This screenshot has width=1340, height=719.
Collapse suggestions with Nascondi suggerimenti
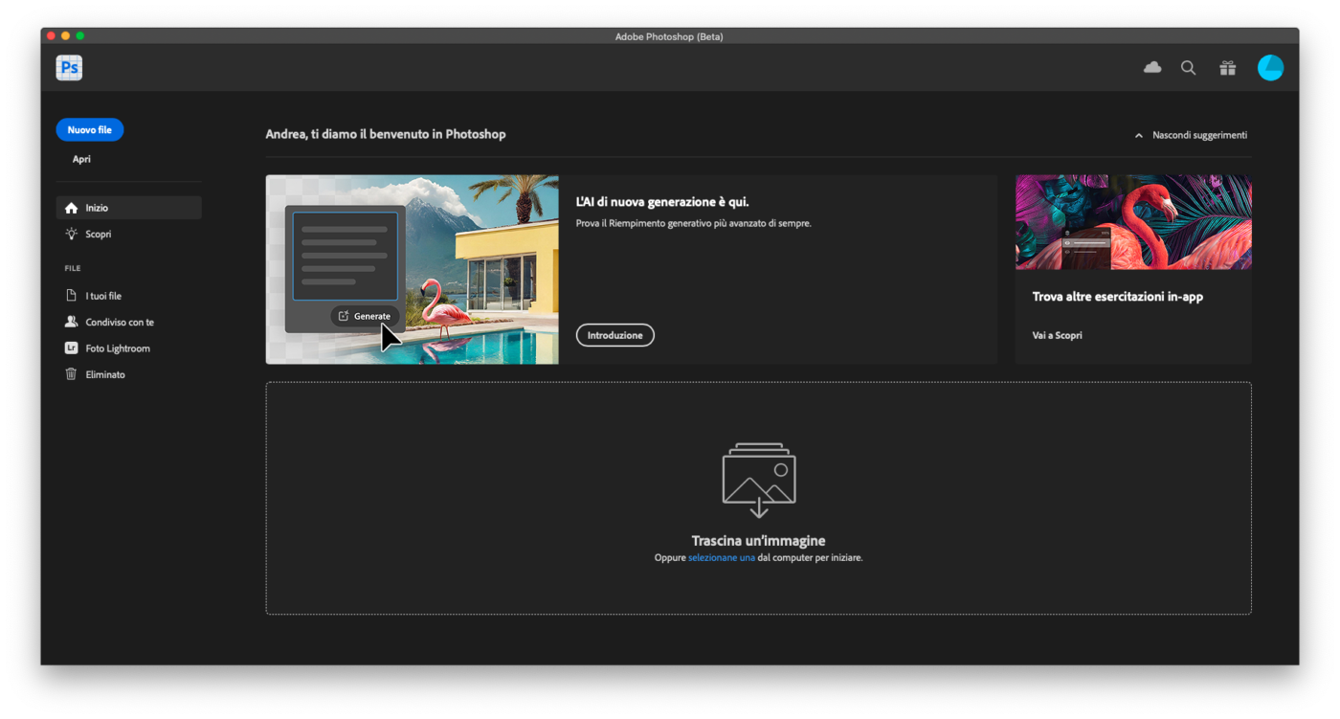pos(1191,135)
